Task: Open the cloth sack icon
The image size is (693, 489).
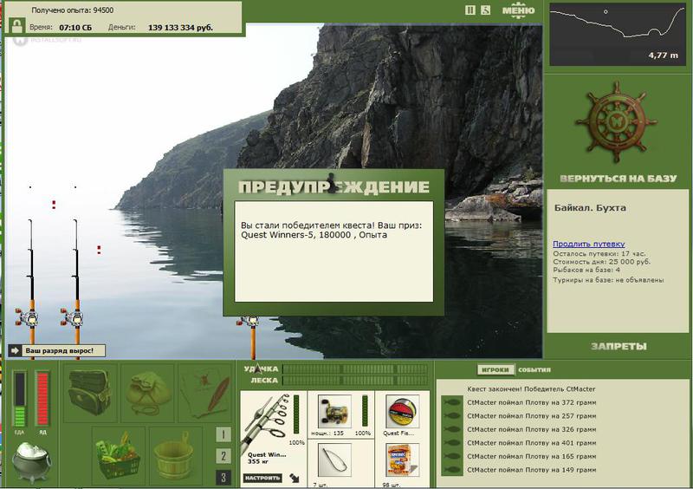Action: [x=148, y=393]
